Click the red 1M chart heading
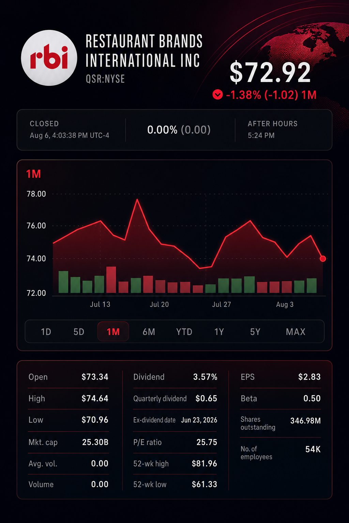Viewport: 349px width, 523px height. [x=33, y=174]
